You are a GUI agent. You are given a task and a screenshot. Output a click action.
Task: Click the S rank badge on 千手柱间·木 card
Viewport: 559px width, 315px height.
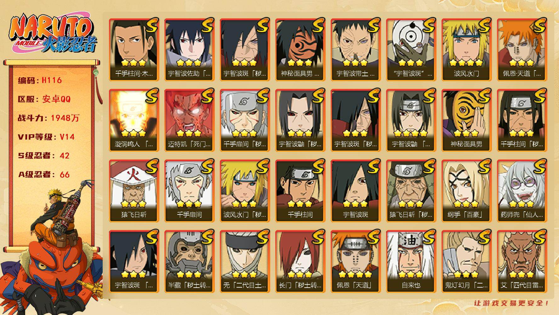coord(151,25)
